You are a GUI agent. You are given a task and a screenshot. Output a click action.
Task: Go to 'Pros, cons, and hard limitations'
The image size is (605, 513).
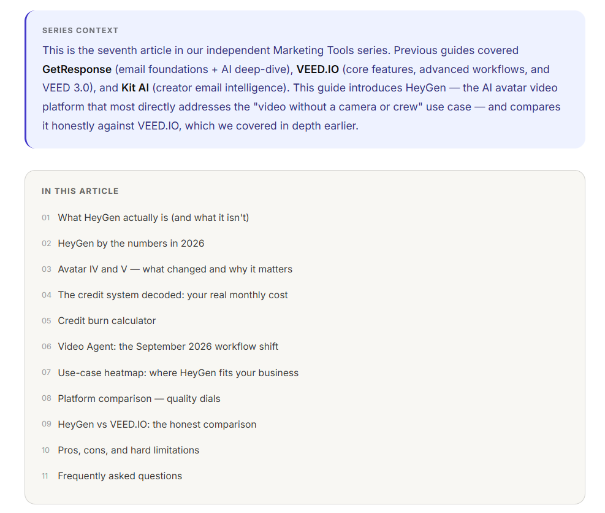(128, 450)
